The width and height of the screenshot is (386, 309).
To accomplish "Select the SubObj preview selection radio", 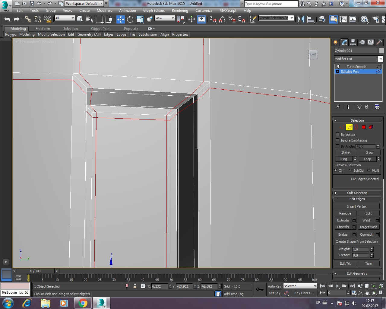I will (x=350, y=170).
